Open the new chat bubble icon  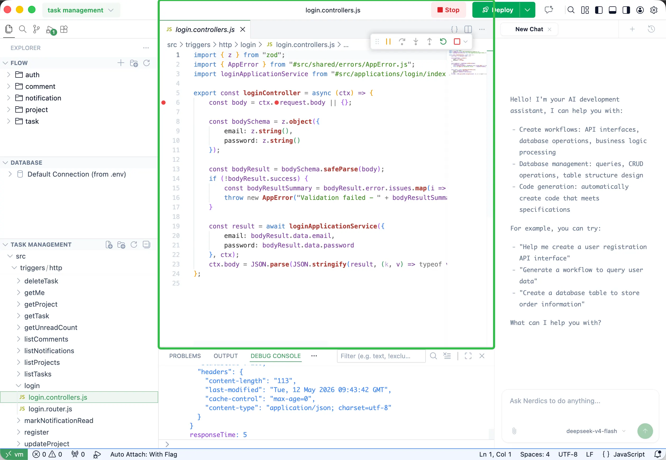tap(549, 10)
